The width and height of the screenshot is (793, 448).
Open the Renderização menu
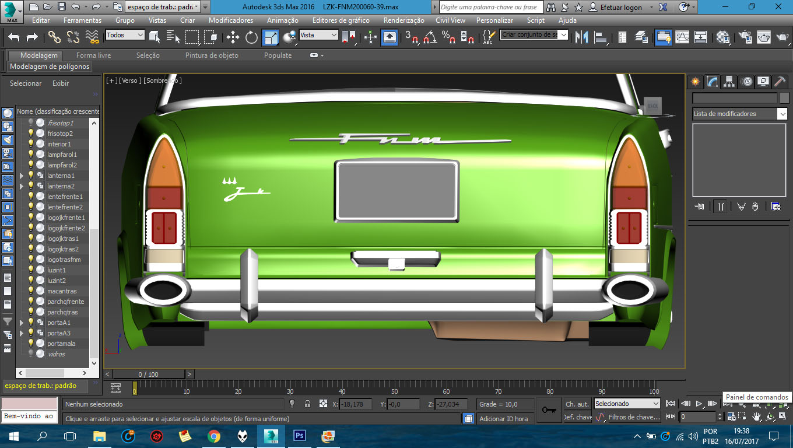[403, 20]
